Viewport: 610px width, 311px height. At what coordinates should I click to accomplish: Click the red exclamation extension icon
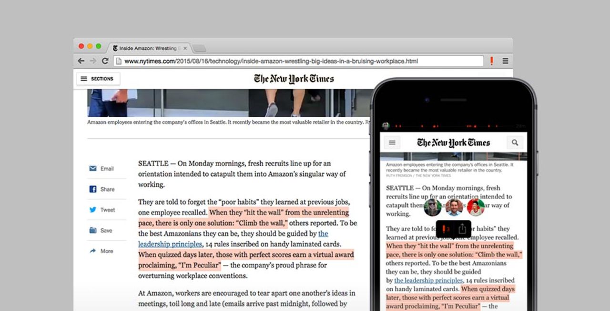click(492, 61)
